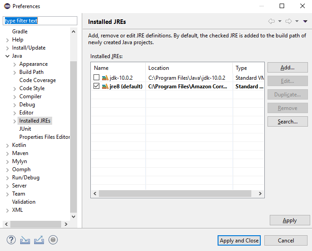Viewport: 312px width, 251px height.
Task: Click the type filter text field
Action: point(40,21)
